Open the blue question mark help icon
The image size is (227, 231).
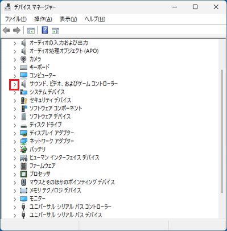pos(45,30)
